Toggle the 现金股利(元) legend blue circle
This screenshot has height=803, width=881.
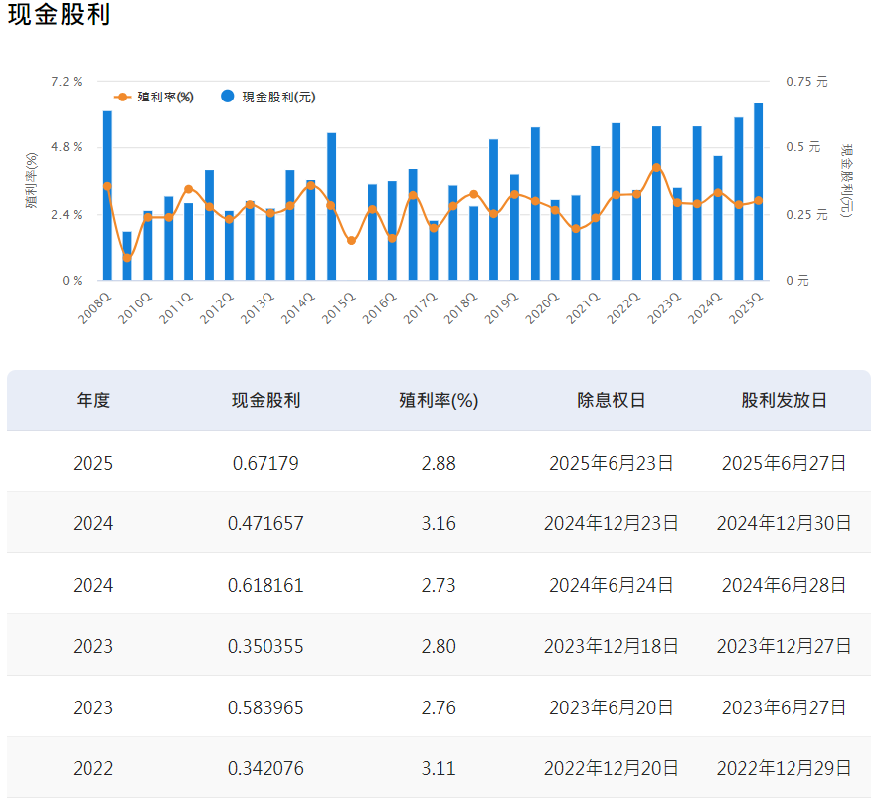click(x=227, y=97)
